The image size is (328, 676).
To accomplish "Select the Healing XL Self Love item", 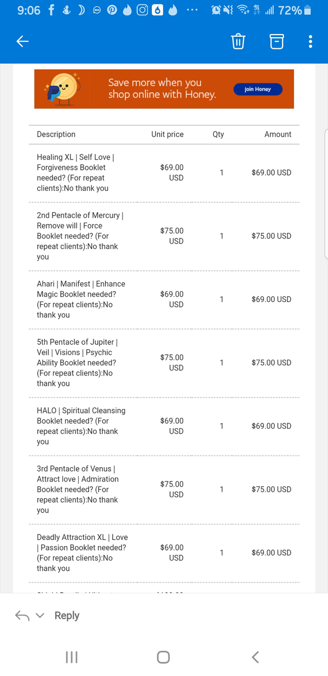I will 75,172.
